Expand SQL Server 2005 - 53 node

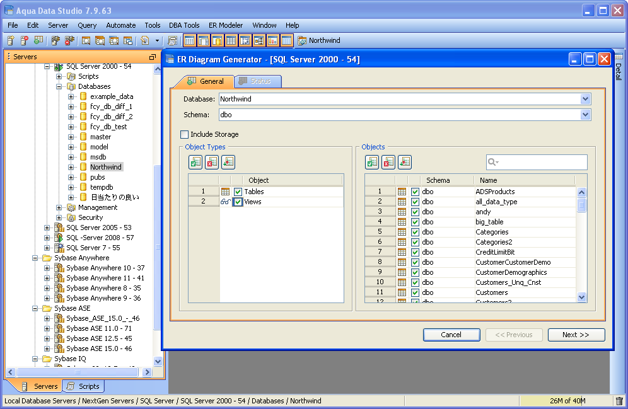47,228
